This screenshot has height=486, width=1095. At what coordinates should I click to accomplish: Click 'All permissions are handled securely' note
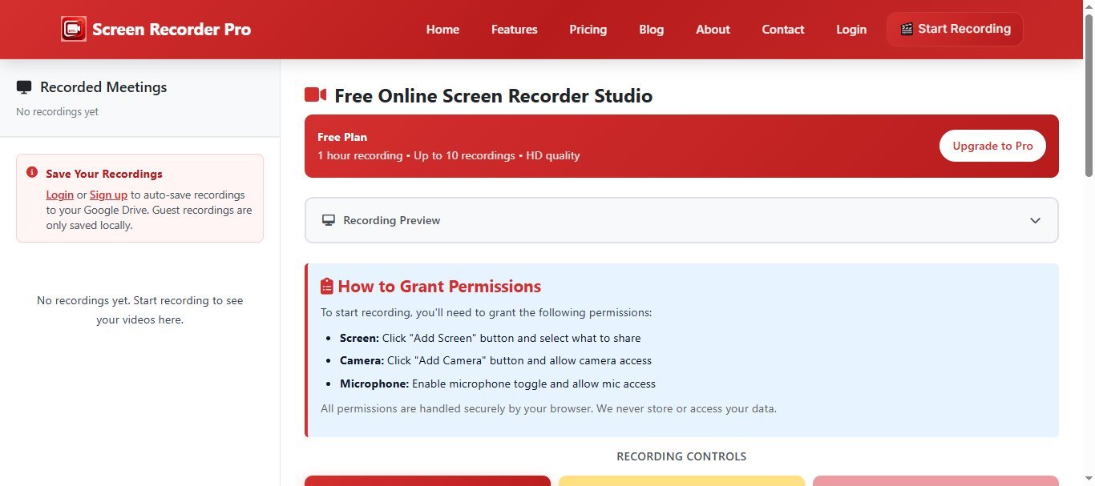[x=548, y=408]
